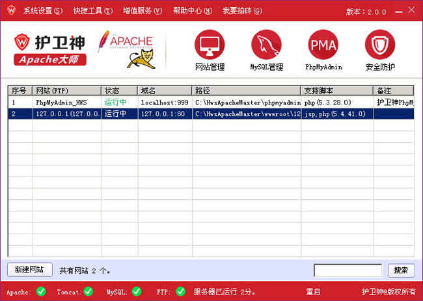Click the 127.0.0.1:80 domain cell
423x301 pixels.
[165, 114]
